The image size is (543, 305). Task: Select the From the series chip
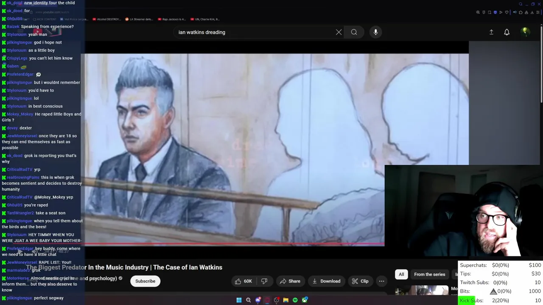click(x=429, y=274)
